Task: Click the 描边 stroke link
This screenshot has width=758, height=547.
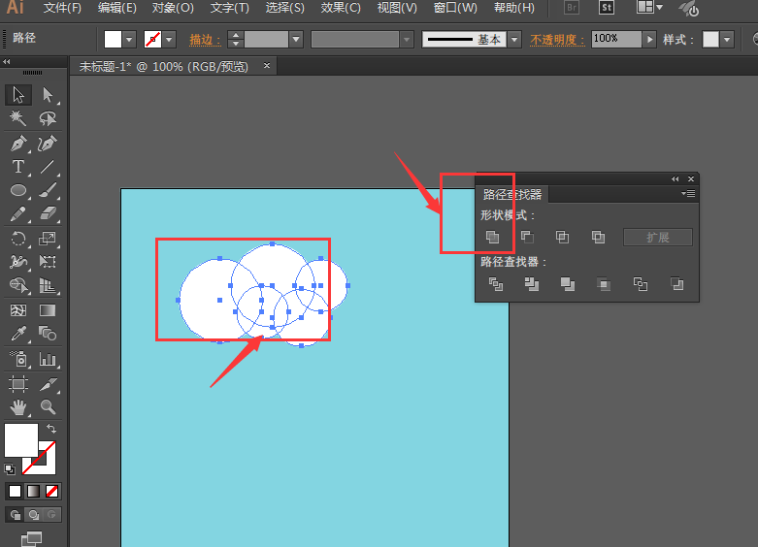Action: (204, 39)
